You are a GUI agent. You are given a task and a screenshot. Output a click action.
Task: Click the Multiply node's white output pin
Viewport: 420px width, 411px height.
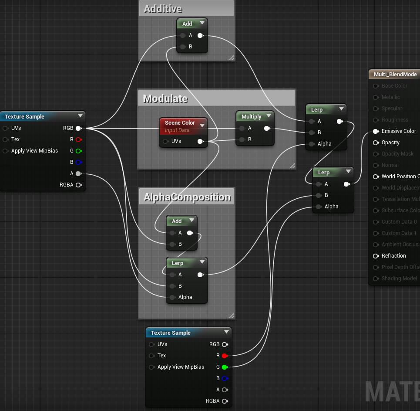pyautogui.click(x=267, y=128)
